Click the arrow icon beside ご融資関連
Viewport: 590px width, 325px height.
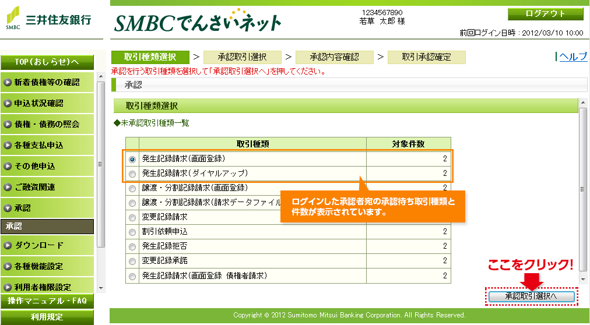click(x=8, y=187)
